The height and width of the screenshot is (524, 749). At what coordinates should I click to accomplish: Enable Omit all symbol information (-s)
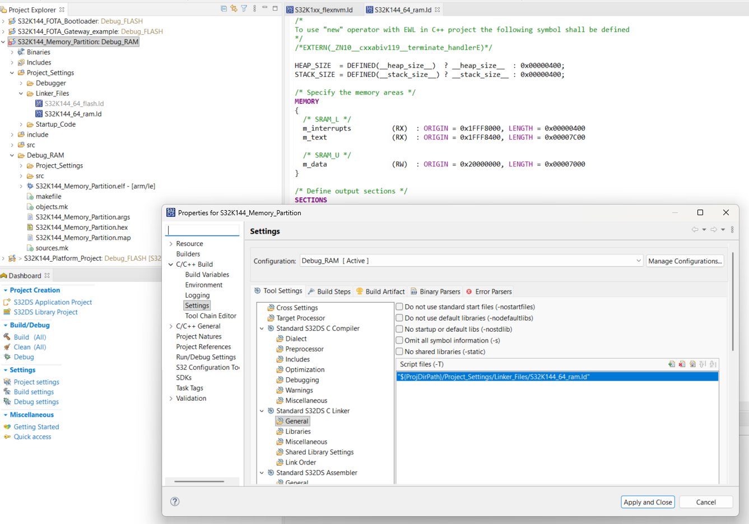399,340
